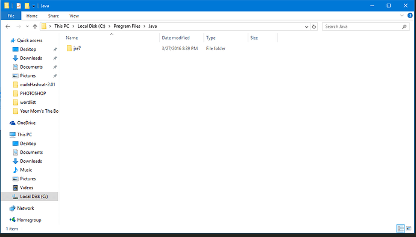The height and width of the screenshot is (237, 416).
Task: Open the PHOTOSHOP folder in sidebar
Action: pyautogui.click(x=33, y=93)
